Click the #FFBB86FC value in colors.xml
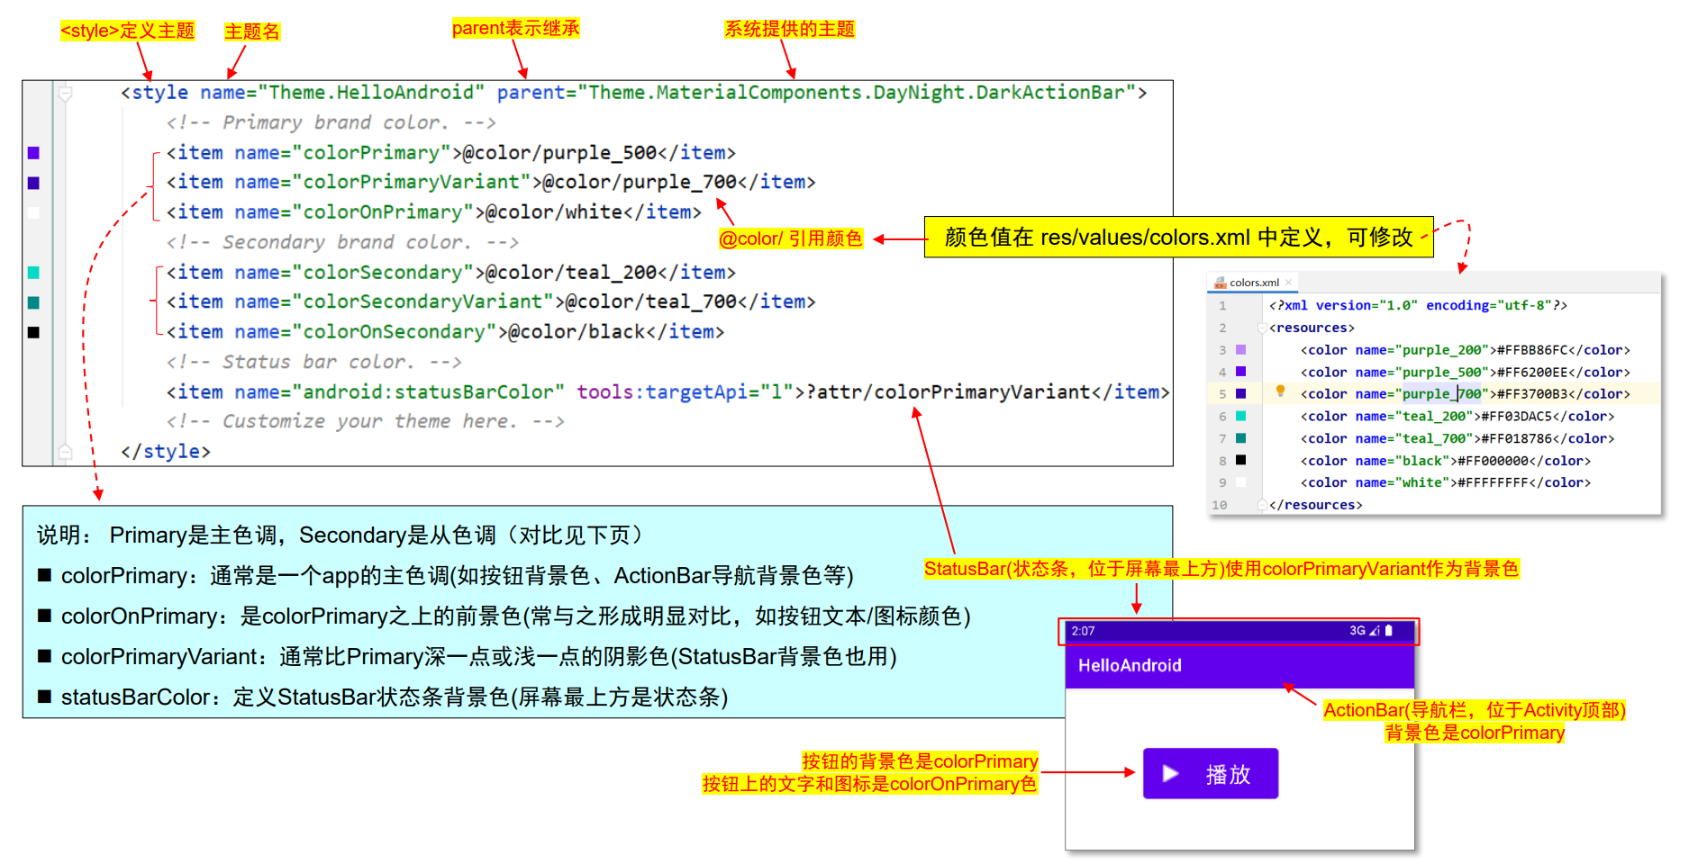The height and width of the screenshot is (864, 1698). pyautogui.click(x=1535, y=350)
